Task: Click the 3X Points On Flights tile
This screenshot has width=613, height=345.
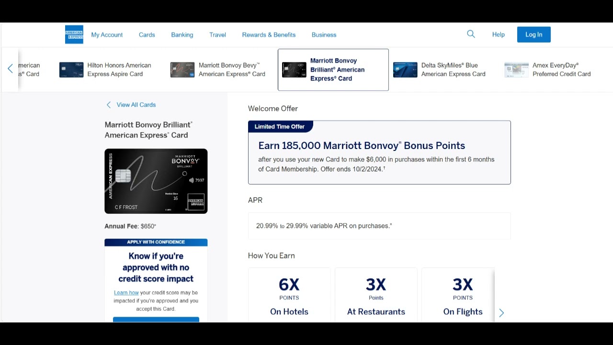Action: tap(458, 295)
